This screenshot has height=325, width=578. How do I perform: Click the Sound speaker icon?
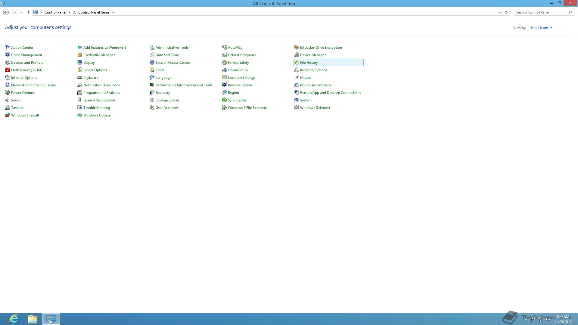point(8,100)
